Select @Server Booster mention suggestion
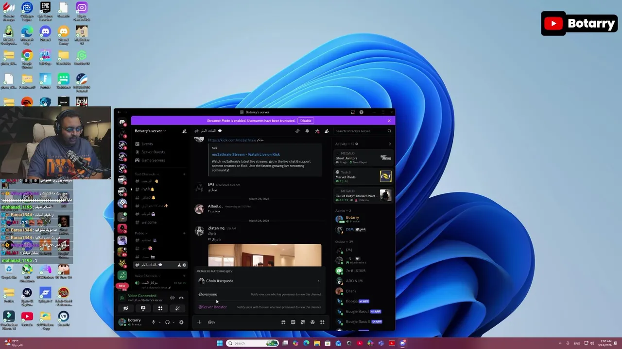Viewport: 622px width, 349px height. coord(259,307)
